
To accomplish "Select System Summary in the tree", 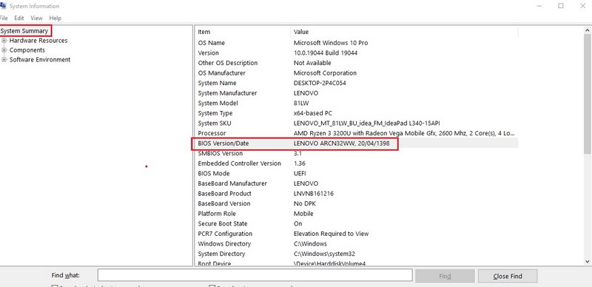I will [x=24, y=31].
